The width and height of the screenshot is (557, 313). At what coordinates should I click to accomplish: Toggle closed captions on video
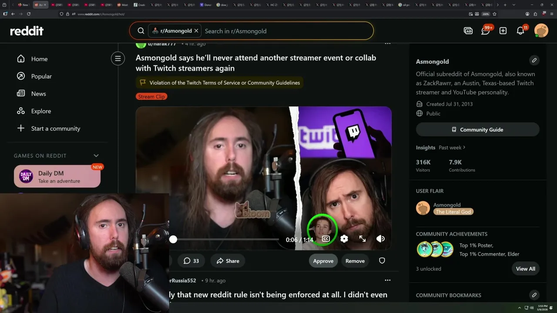coord(326,239)
